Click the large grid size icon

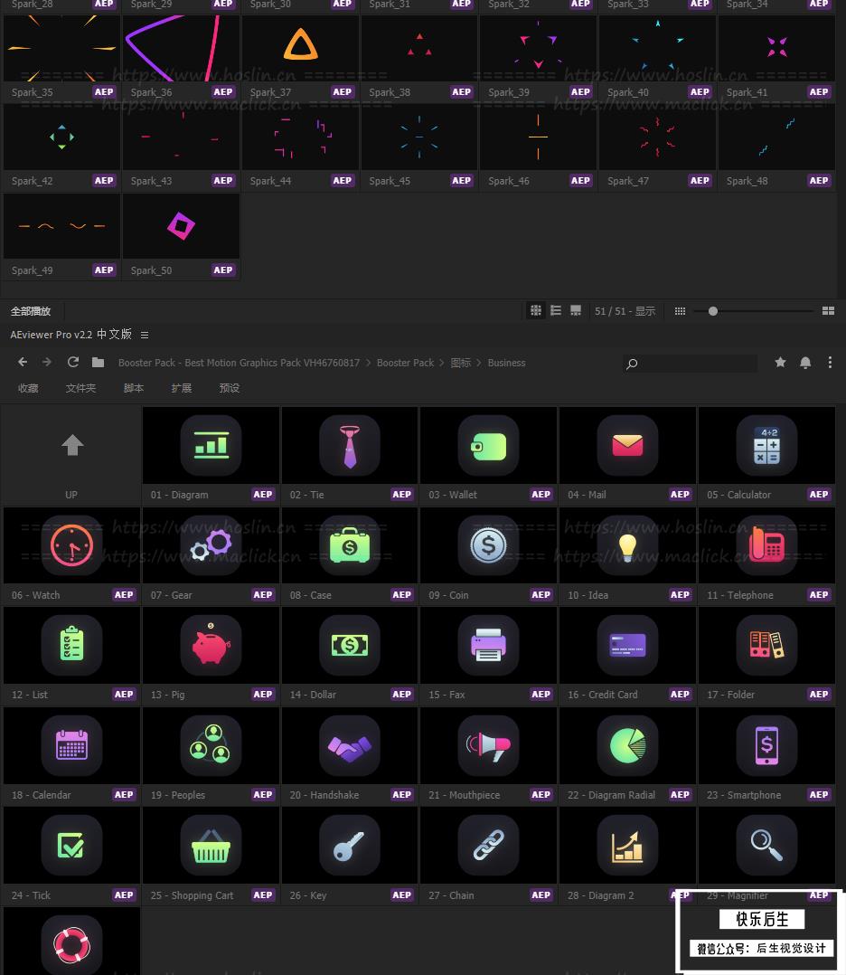[x=828, y=311]
